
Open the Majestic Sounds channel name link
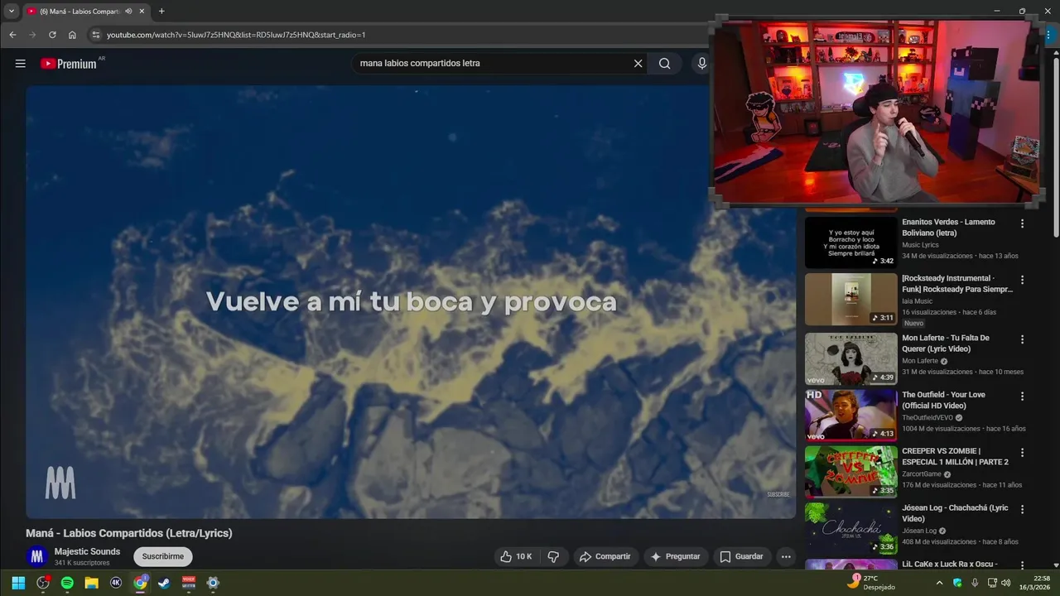coord(87,551)
